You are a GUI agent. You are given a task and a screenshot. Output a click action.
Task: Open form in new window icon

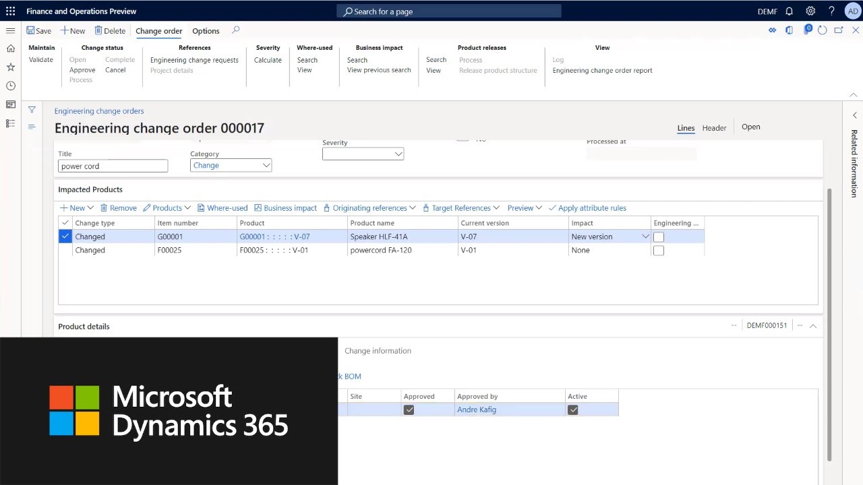pyautogui.click(x=839, y=30)
